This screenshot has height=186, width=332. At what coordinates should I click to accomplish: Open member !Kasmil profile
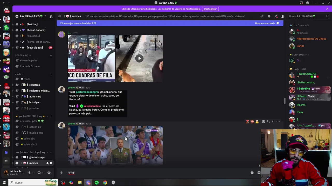pyautogui.click(x=301, y=105)
